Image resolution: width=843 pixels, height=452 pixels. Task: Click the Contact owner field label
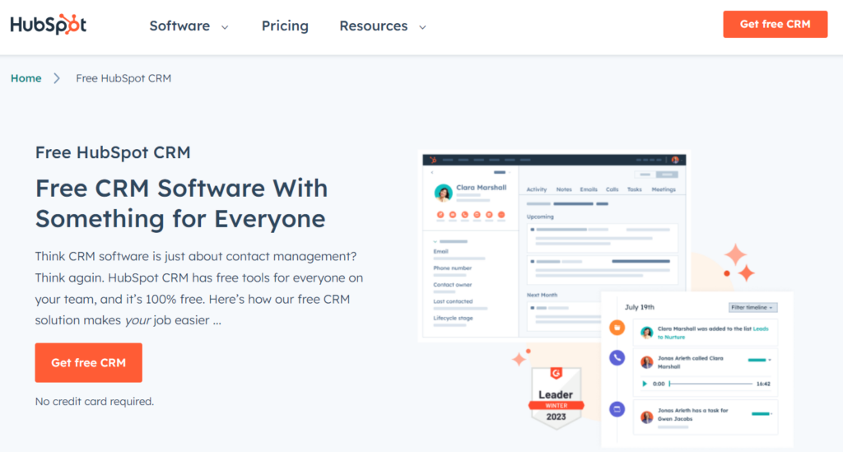pyautogui.click(x=452, y=285)
